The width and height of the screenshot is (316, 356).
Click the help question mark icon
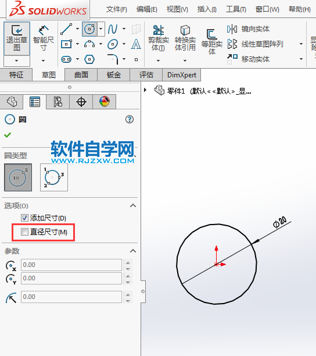click(130, 119)
